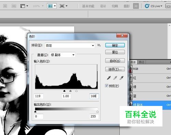This screenshot has height=135, width=171.
Task: Launch Mini Bridge icon
Action: point(14,6)
